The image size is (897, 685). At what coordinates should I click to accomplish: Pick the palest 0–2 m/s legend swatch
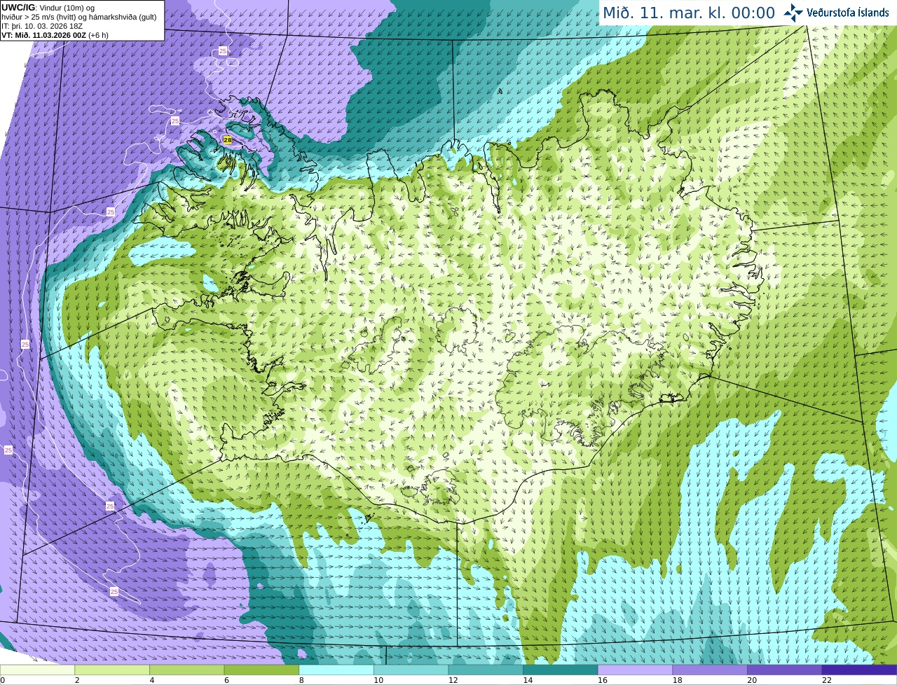[x=37, y=670]
